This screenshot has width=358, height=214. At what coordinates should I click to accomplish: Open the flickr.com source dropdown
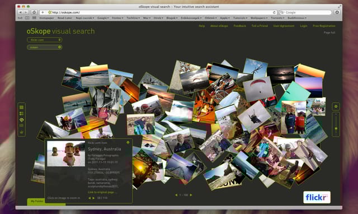click(x=44, y=40)
